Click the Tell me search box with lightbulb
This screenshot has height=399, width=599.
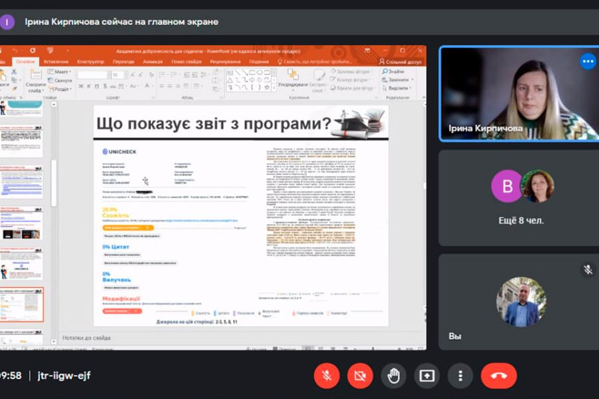click(314, 61)
